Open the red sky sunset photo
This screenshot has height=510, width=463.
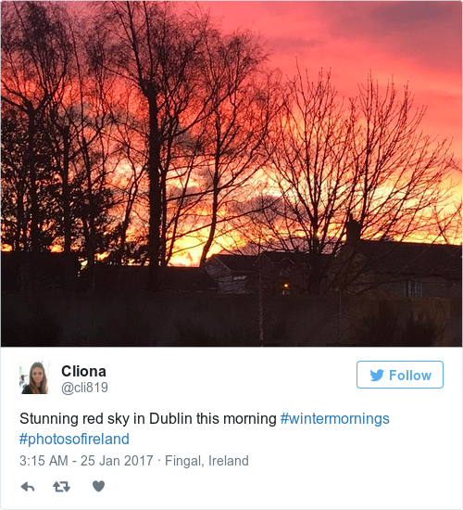231,173
